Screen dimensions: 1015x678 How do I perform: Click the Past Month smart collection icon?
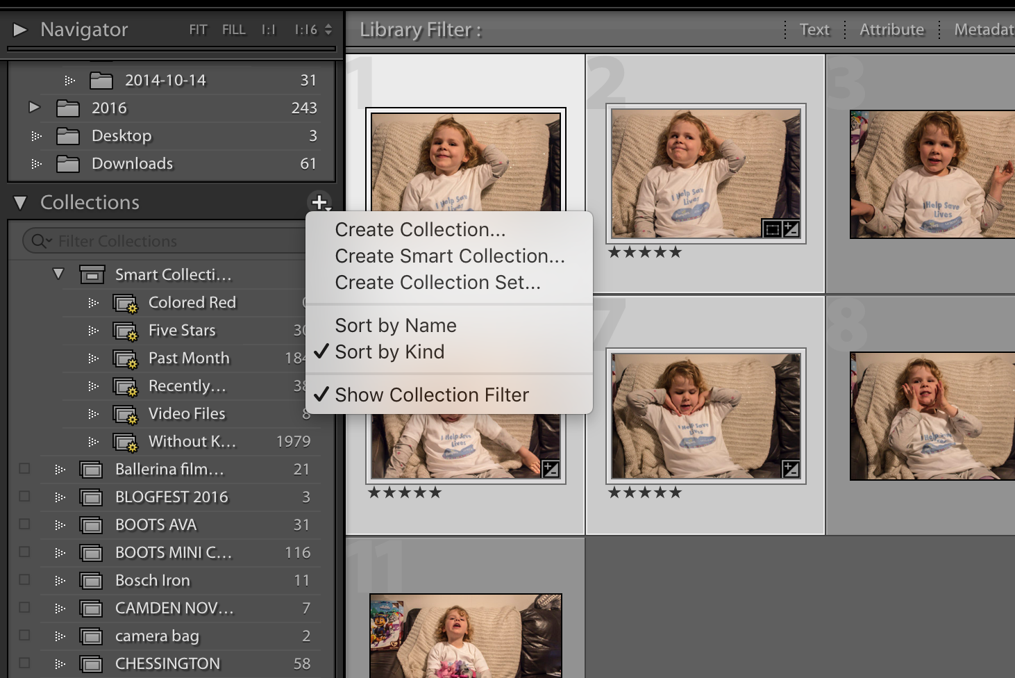click(x=126, y=359)
